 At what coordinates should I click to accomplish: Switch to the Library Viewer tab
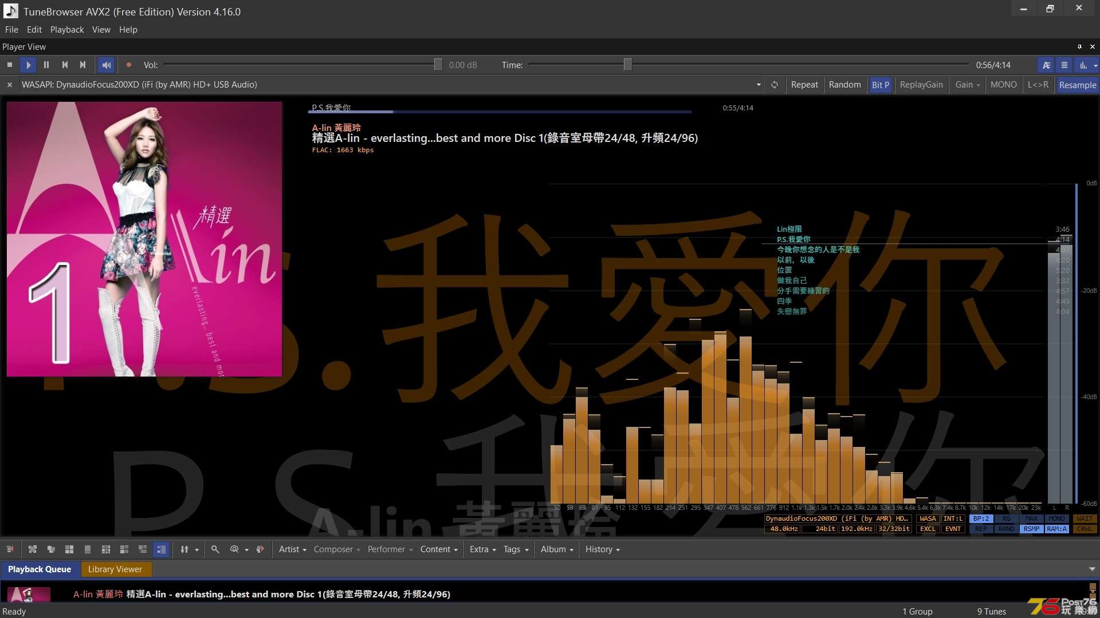(x=115, y=569)
